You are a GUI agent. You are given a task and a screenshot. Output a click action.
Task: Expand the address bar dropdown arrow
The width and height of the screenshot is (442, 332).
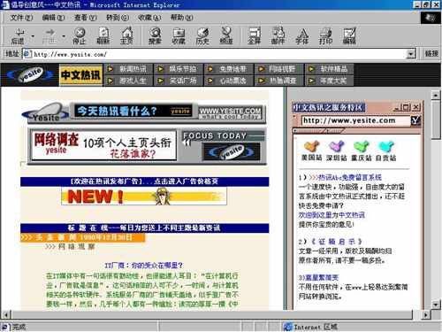pyautogui.click(x=411, y=54)
